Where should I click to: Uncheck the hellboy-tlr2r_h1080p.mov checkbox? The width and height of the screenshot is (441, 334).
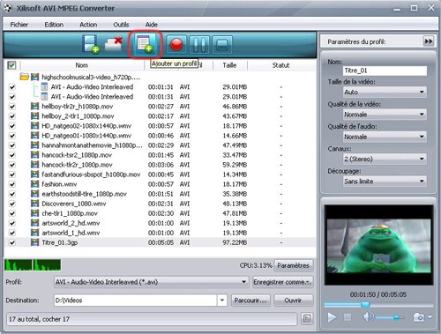tap(12, 107)
